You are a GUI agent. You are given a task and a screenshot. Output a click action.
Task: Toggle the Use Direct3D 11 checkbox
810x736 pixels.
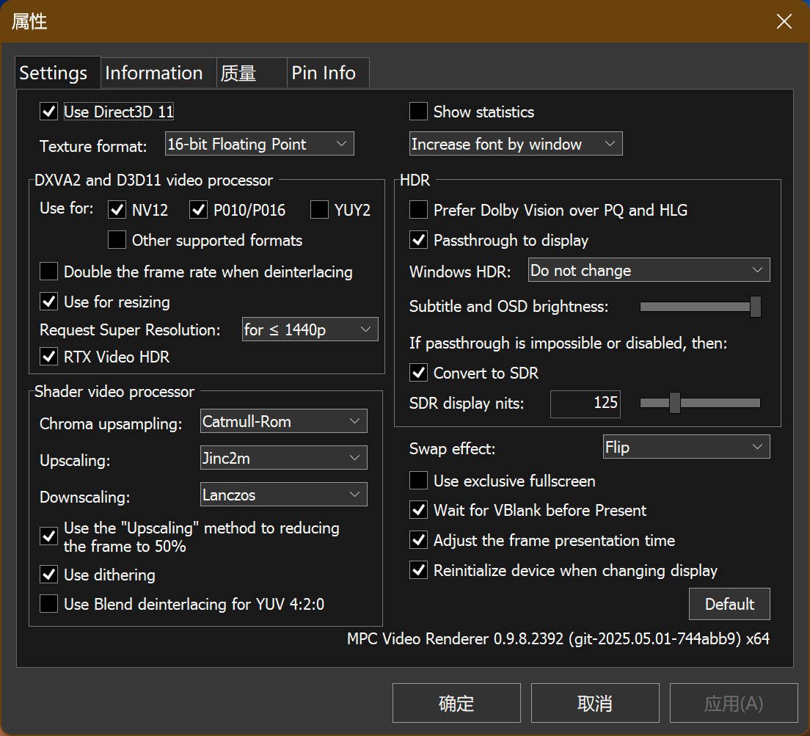pyautogui.click(x=49, y=112)
